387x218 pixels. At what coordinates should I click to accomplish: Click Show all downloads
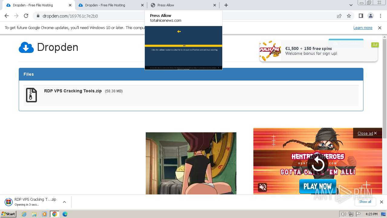365,202
